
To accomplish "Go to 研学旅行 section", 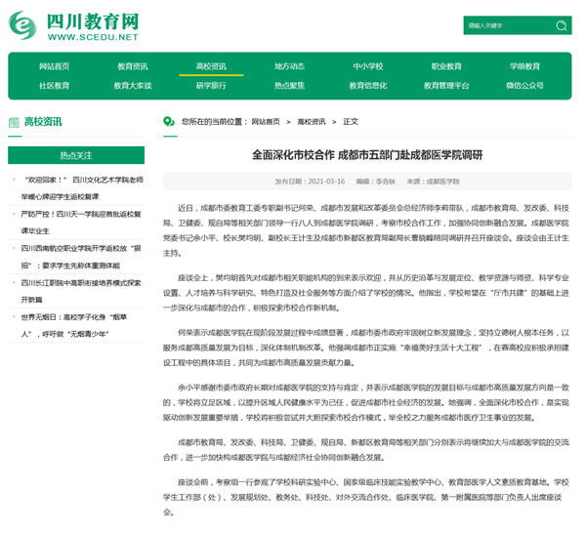I will [x=211, y=86].
